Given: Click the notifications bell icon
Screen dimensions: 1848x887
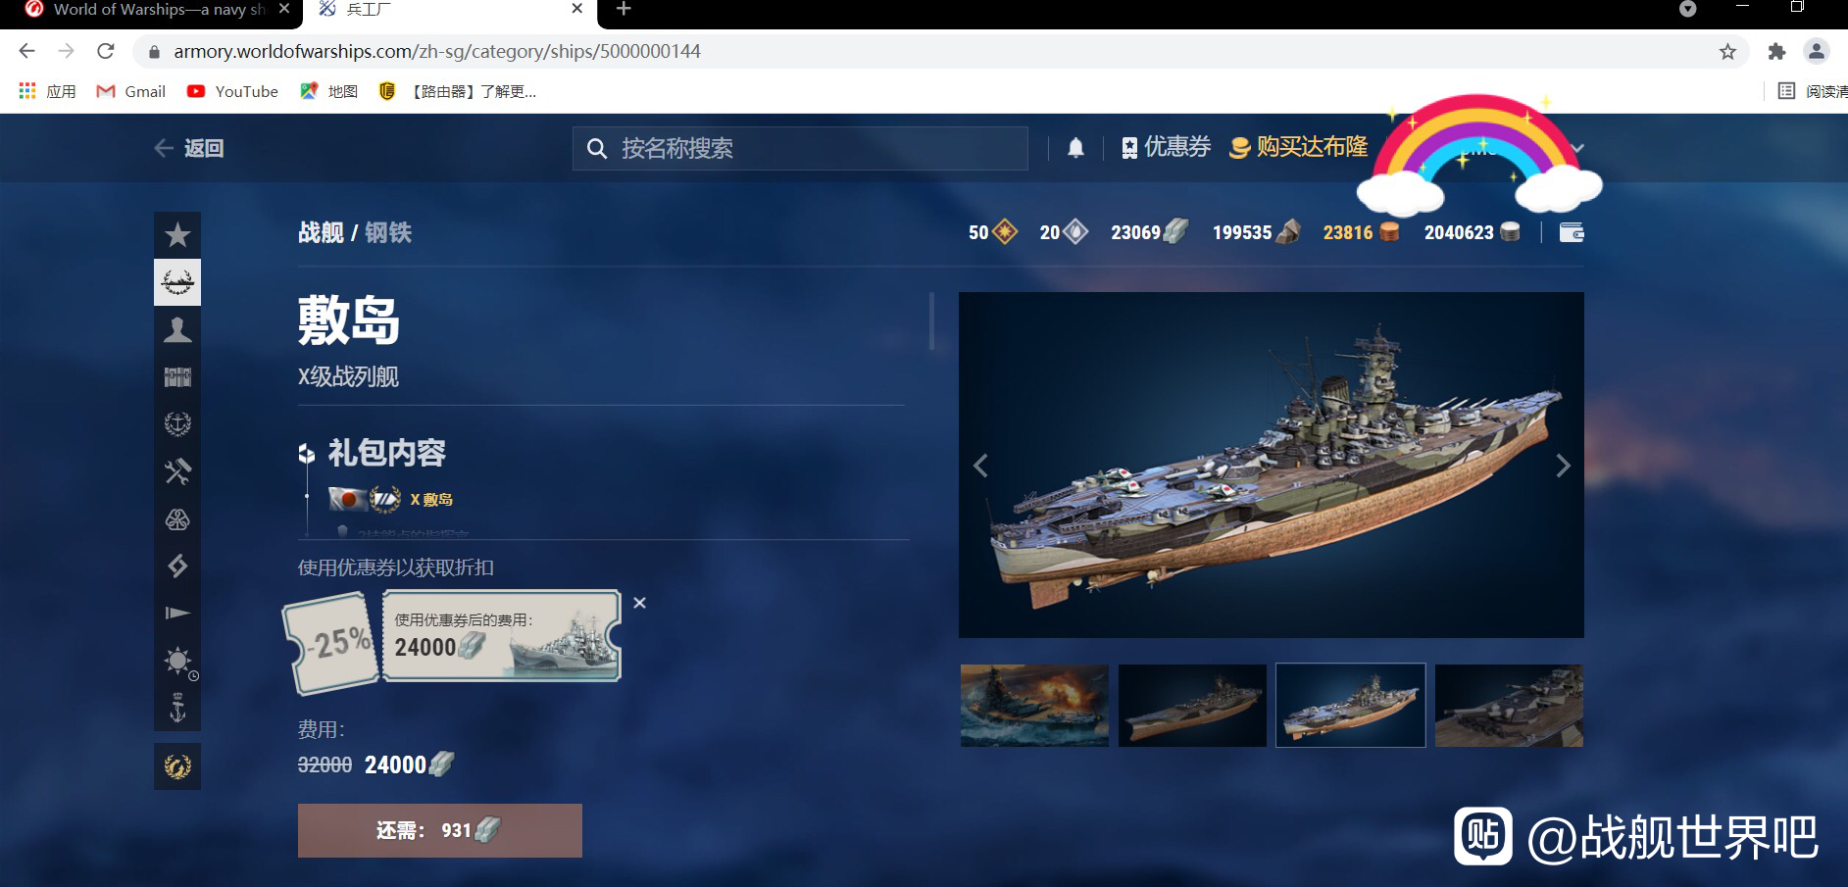Looking at the screenshot, I should pyautogui.click(x=1075, y=148).
